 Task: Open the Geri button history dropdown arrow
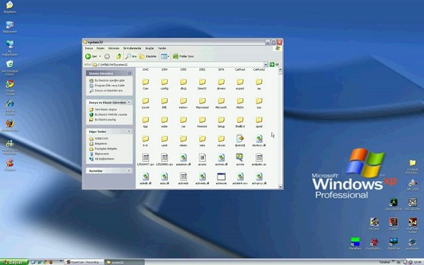click(100, 56)
